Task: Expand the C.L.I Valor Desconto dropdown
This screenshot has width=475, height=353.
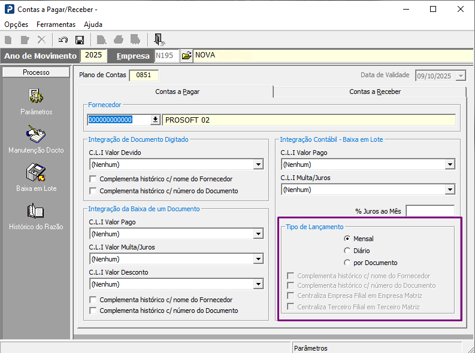Action: [258, 284]
